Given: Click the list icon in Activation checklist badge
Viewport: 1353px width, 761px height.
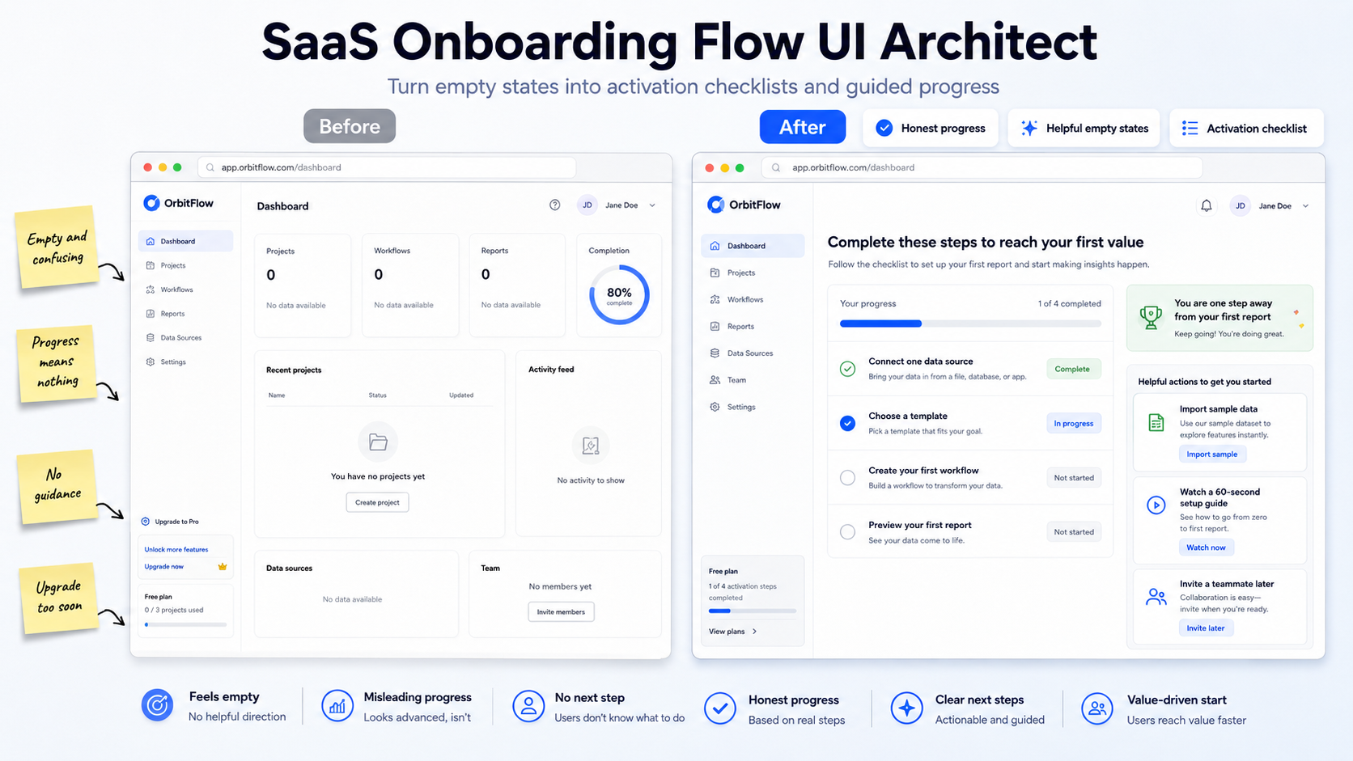Looking at the screenshot, I should point(1190,129).
